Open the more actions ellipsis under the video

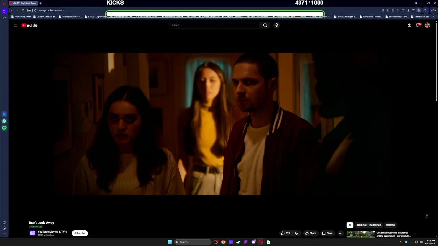[x=340, y=233]
